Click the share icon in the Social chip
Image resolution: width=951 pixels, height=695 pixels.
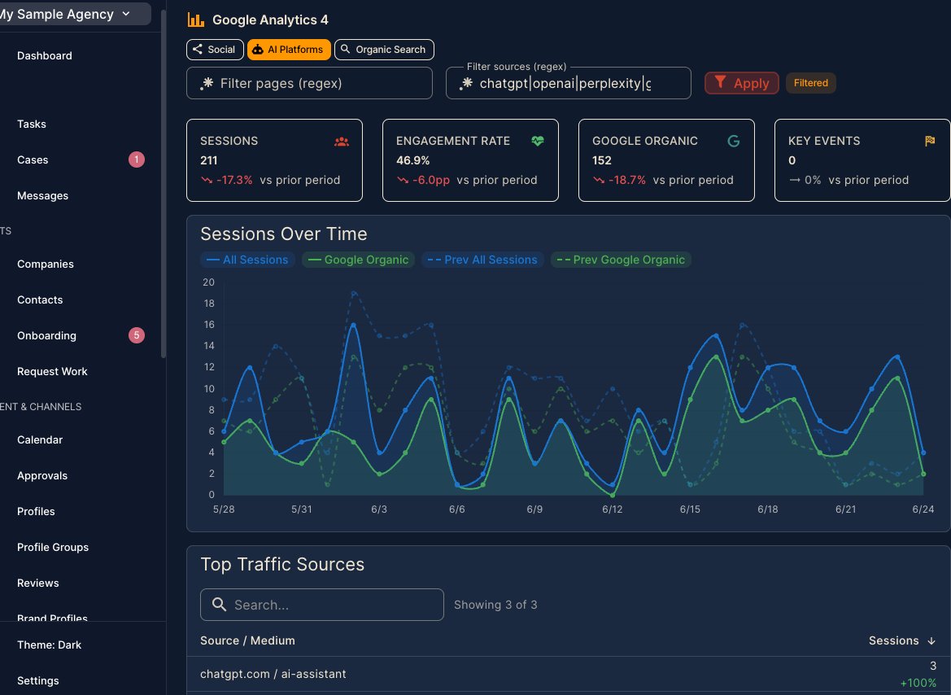197,49
